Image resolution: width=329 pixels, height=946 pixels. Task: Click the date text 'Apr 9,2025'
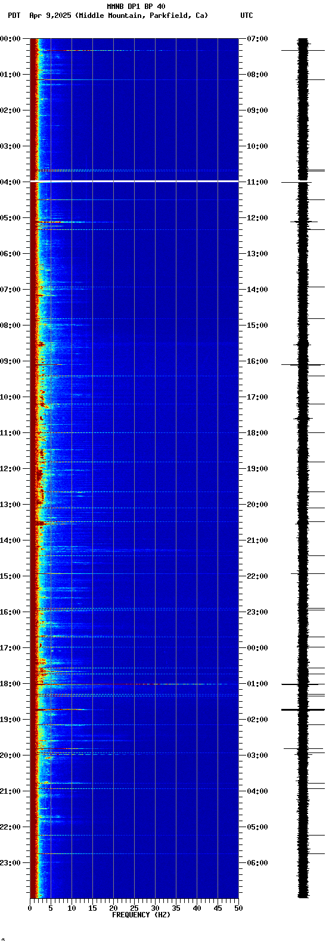(x=50, y=16)
